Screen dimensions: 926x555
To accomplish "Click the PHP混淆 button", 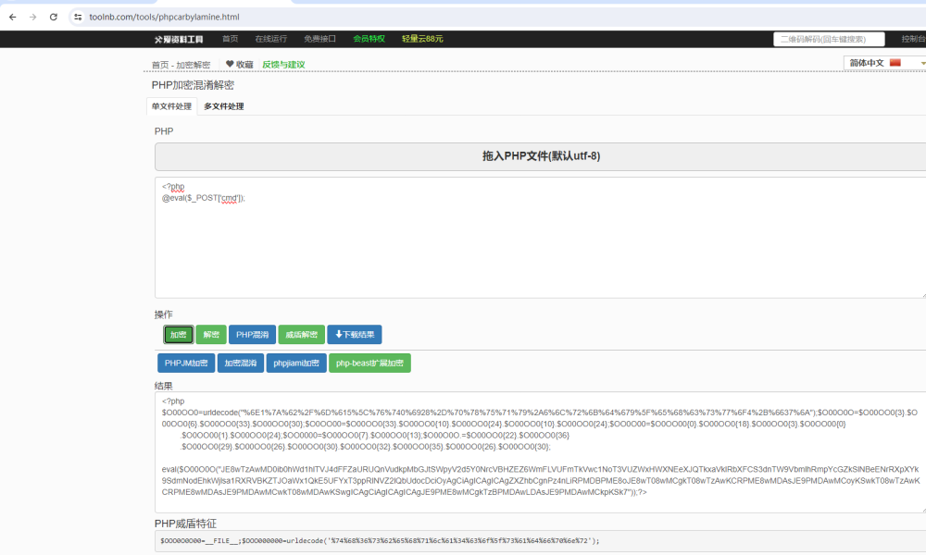I will (252, 335).
